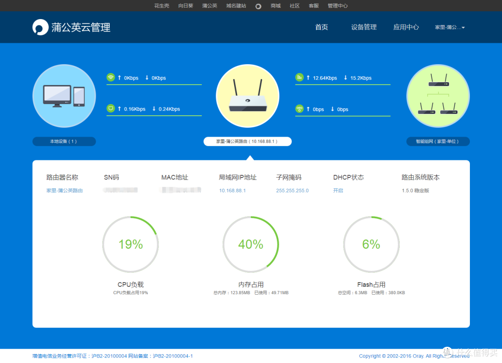Click the Flash占用 label
Image resolution: width=502 pixels, height=363 pixels.
click(371, 284)
